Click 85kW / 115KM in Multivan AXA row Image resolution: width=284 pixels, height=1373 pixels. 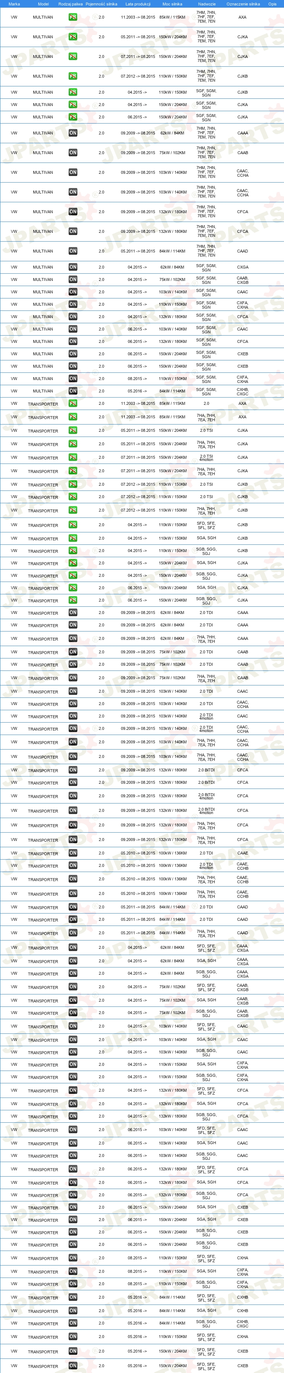[173, 17]
